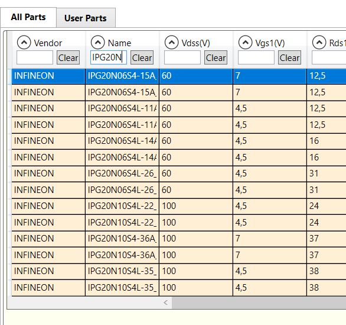Click the horizontal scrollbar thumb
Viewport: 346px width, 325px height.
[259, 303]
